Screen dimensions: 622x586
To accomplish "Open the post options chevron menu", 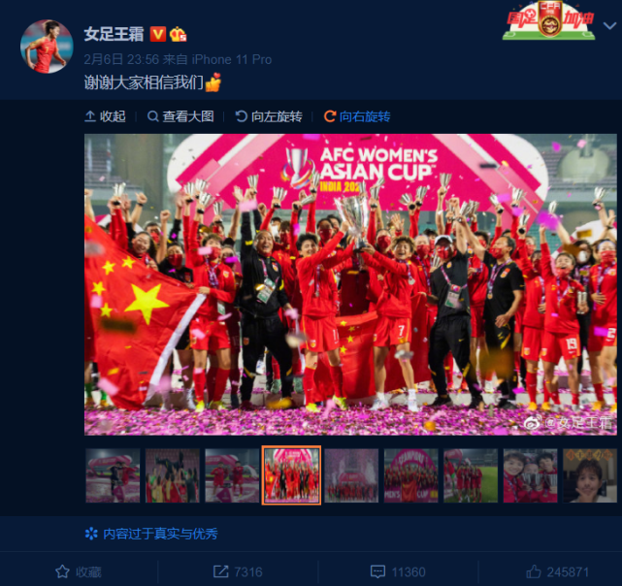I will click(609, 26).
